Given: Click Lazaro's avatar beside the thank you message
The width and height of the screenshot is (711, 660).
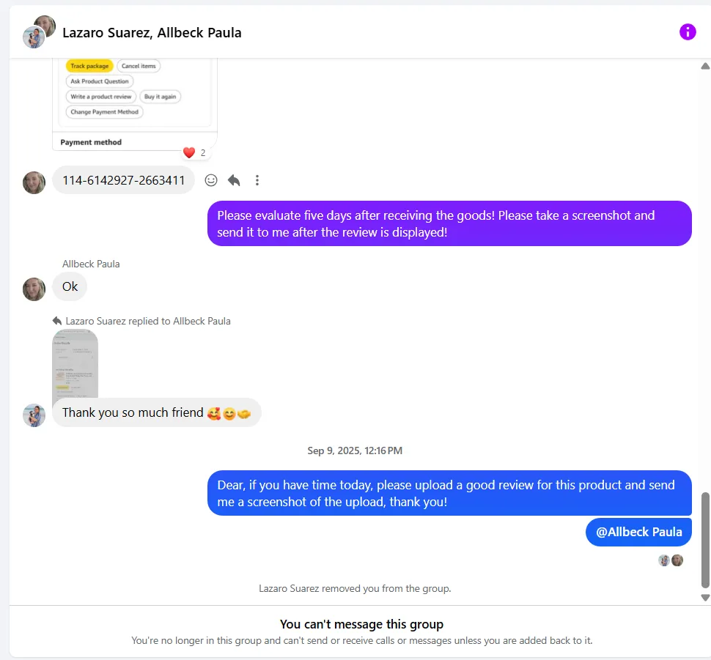Looking at the screenshot, I should (34, 415).
